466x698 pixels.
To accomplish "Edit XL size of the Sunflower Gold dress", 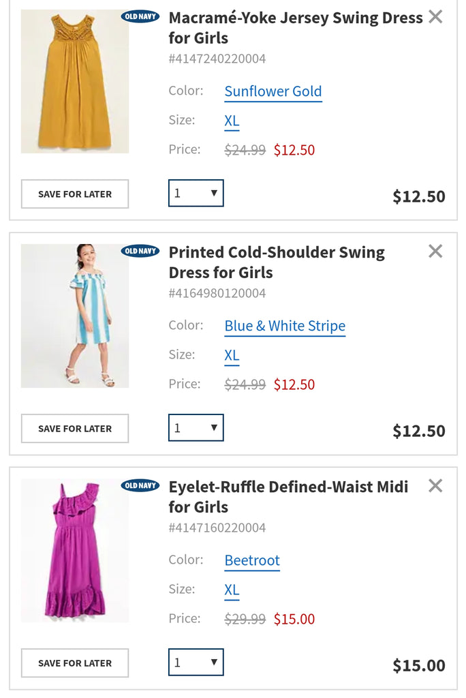I will click(x=232, y=121).
